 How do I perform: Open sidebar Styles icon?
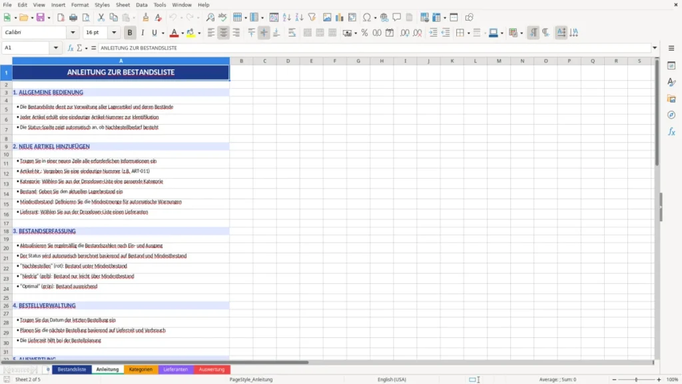[x=671, y=82]
